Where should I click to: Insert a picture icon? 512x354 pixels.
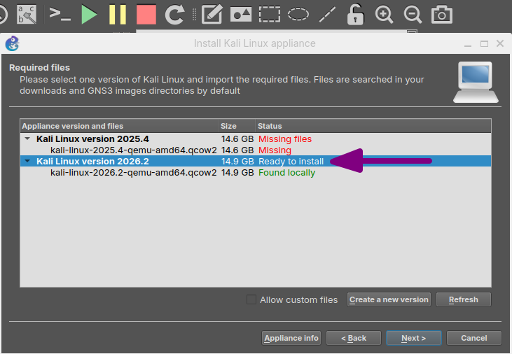(241, 15)
